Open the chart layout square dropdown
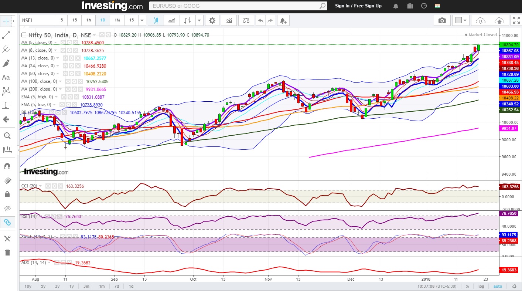The image size is (522, 291). tap(461, 20)
